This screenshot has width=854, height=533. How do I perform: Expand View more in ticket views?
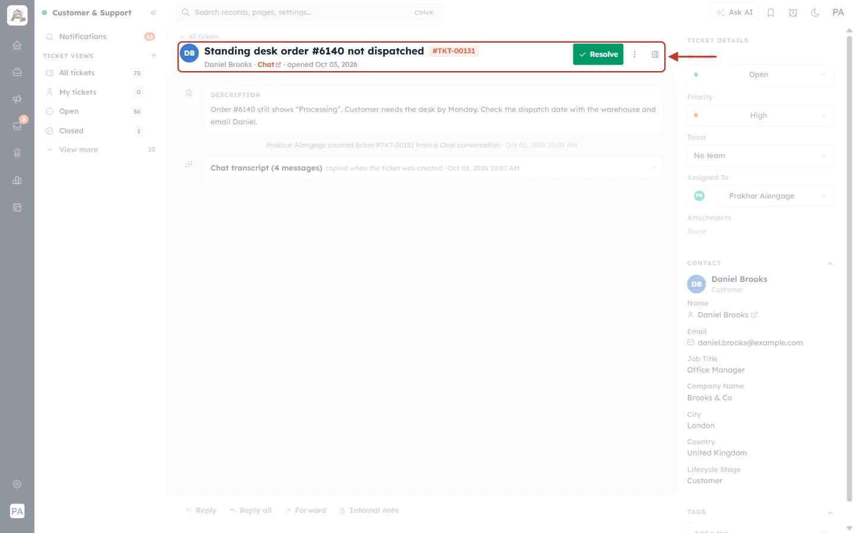(x=101, y=150)
